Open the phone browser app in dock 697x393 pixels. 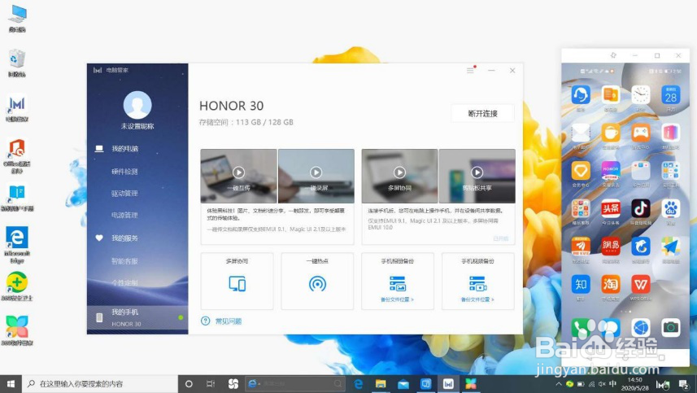(x=641, y=328)
